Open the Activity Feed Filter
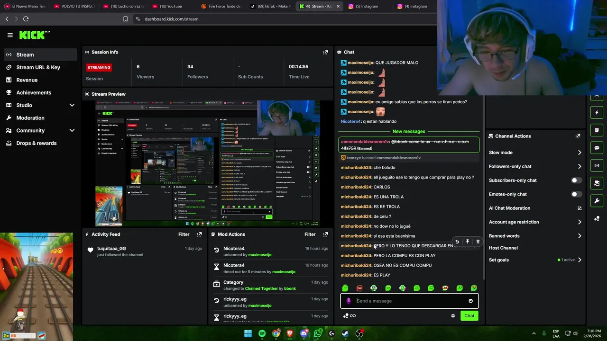The height and width of the screenshot is (341, 607). point(184,234)
